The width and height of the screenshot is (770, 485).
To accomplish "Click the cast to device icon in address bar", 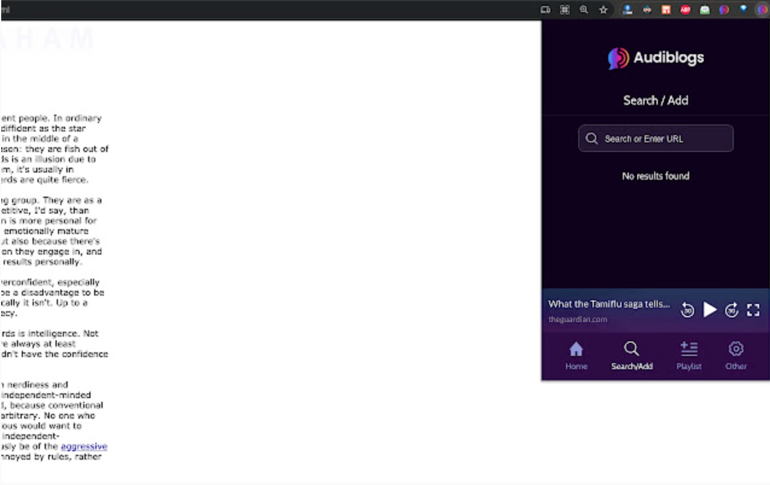I will (x=545, y=10).
